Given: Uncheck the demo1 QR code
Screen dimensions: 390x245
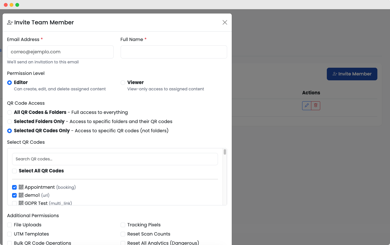Looking at the screenshot, I should pos(14,195).
